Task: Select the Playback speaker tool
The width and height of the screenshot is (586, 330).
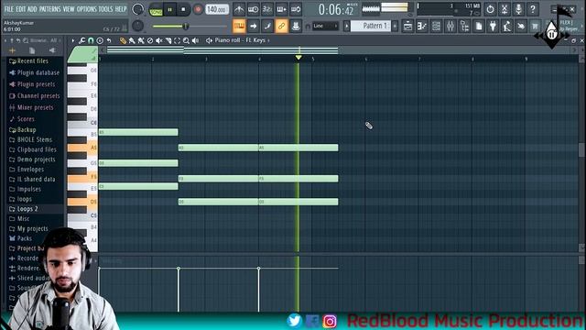Action: click(195, 40)
